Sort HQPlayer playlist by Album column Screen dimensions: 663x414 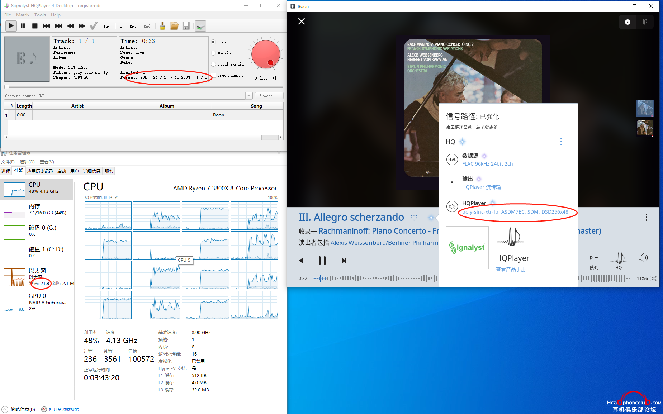(167, 106)
